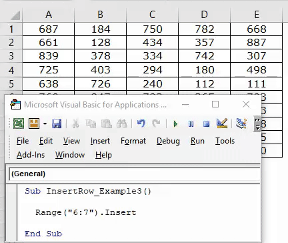Click the Insert UserForm toolbar icon
The width and height of the screenshot is (288, 243).
click(x=34, y=124)
